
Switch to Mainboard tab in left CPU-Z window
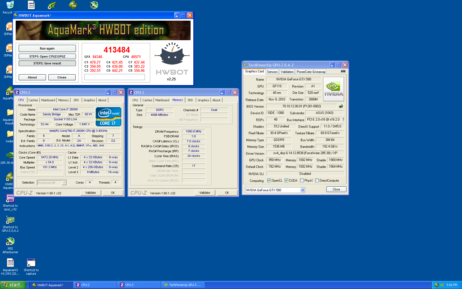pos(48,100)
